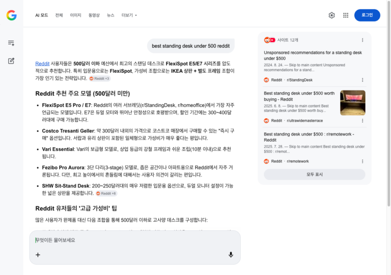Viewport: 391px width, 275px height.
Task: Switch to the 동영상 tab
Action: pyautogui.click(x=94, y=15)
